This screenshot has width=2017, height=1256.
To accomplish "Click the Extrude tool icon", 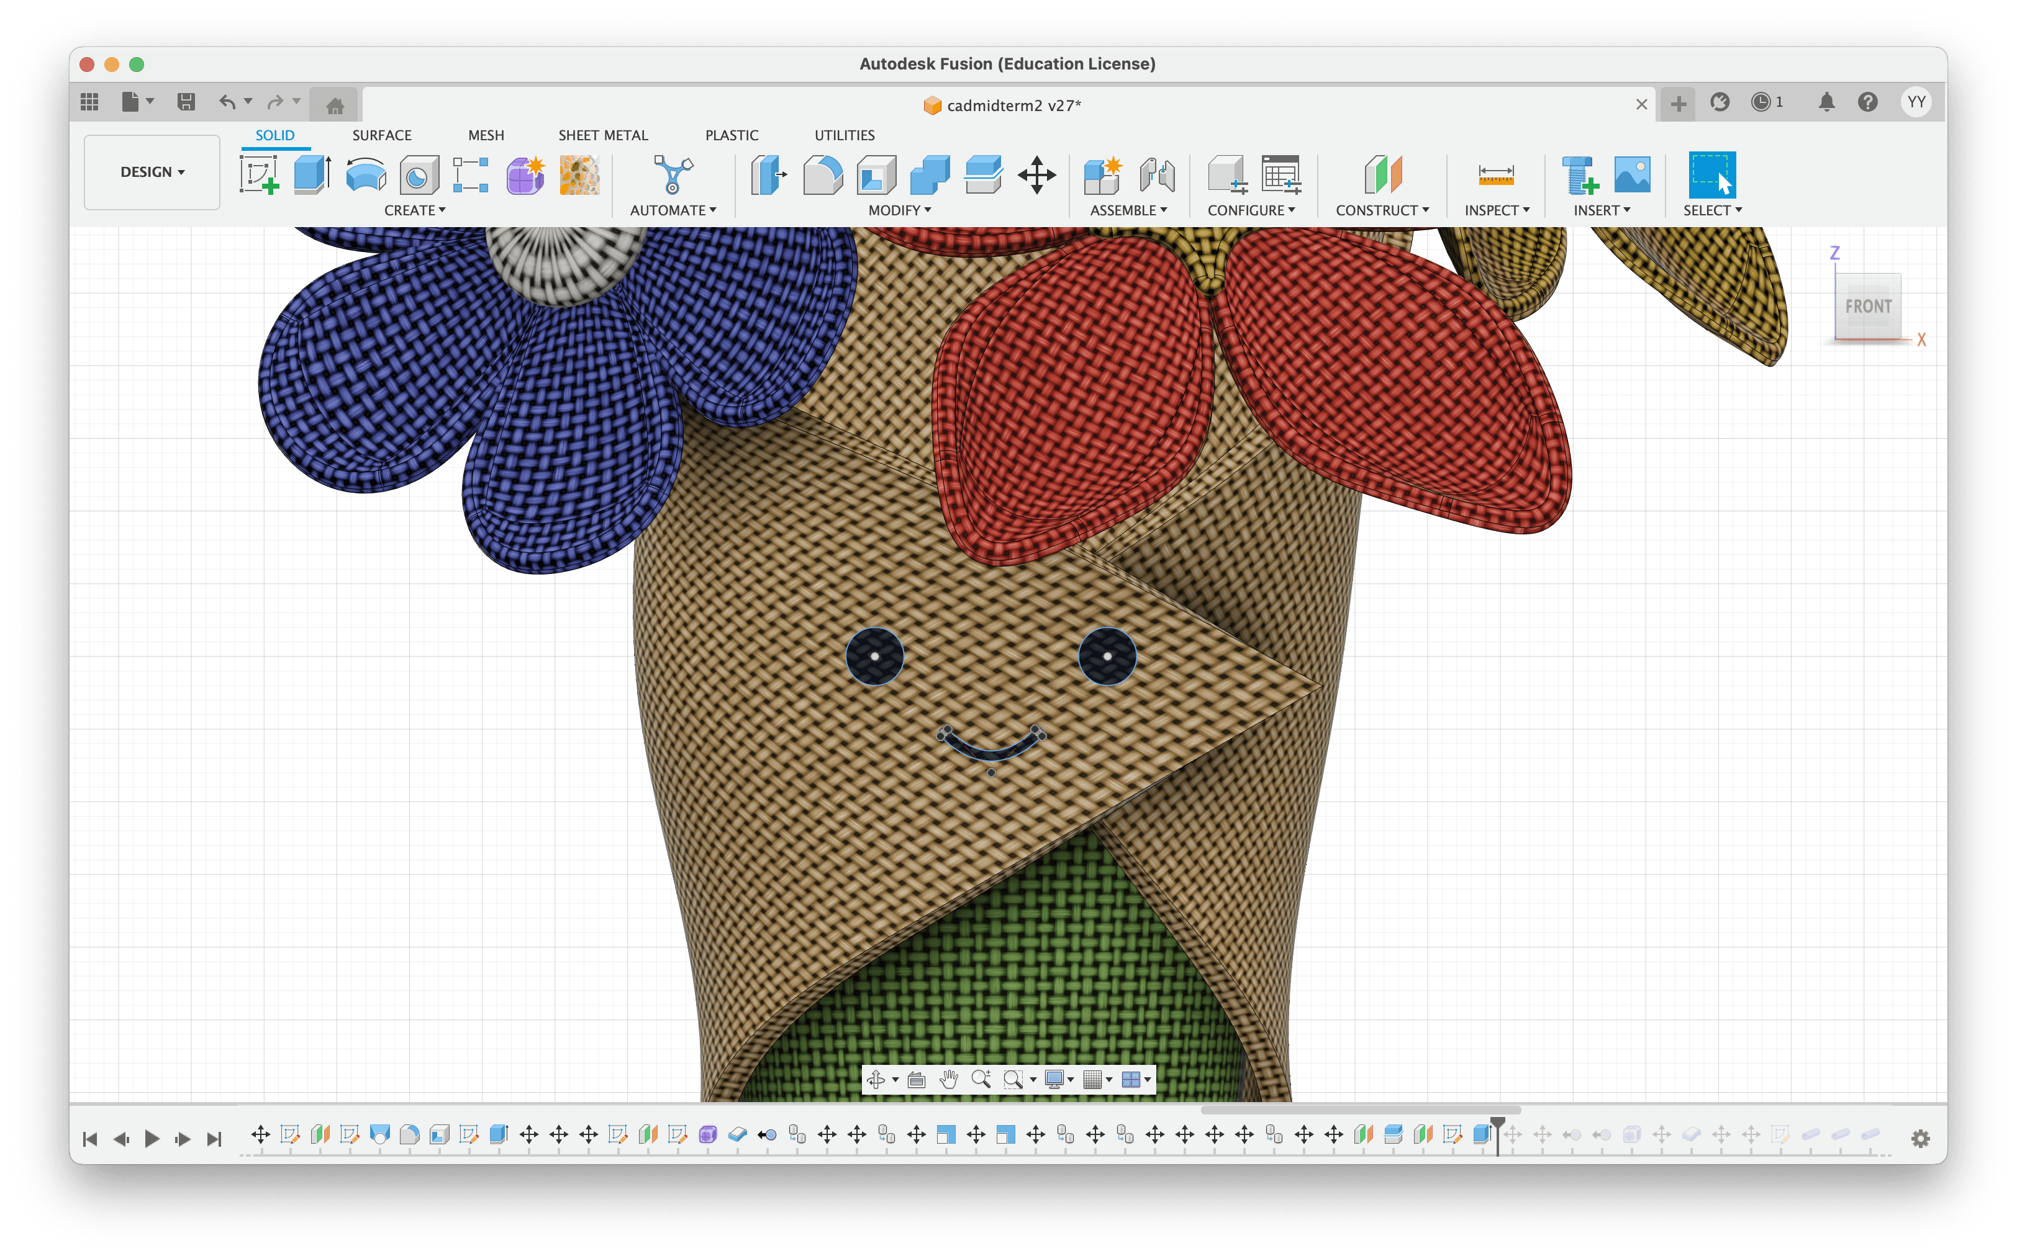I will tap(312, 175).
